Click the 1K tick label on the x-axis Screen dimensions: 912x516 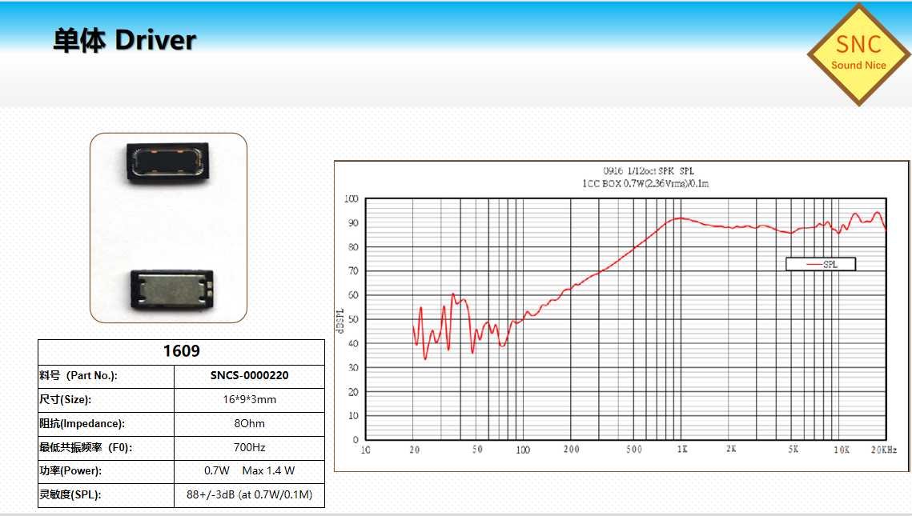click(x=681, y=450)
